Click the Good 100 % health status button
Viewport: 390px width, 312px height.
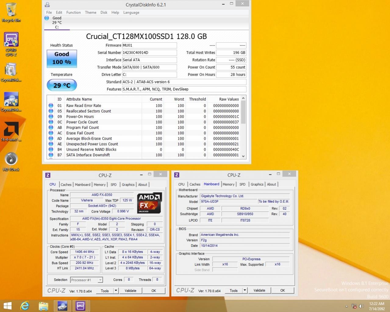(x=62, y=58)
